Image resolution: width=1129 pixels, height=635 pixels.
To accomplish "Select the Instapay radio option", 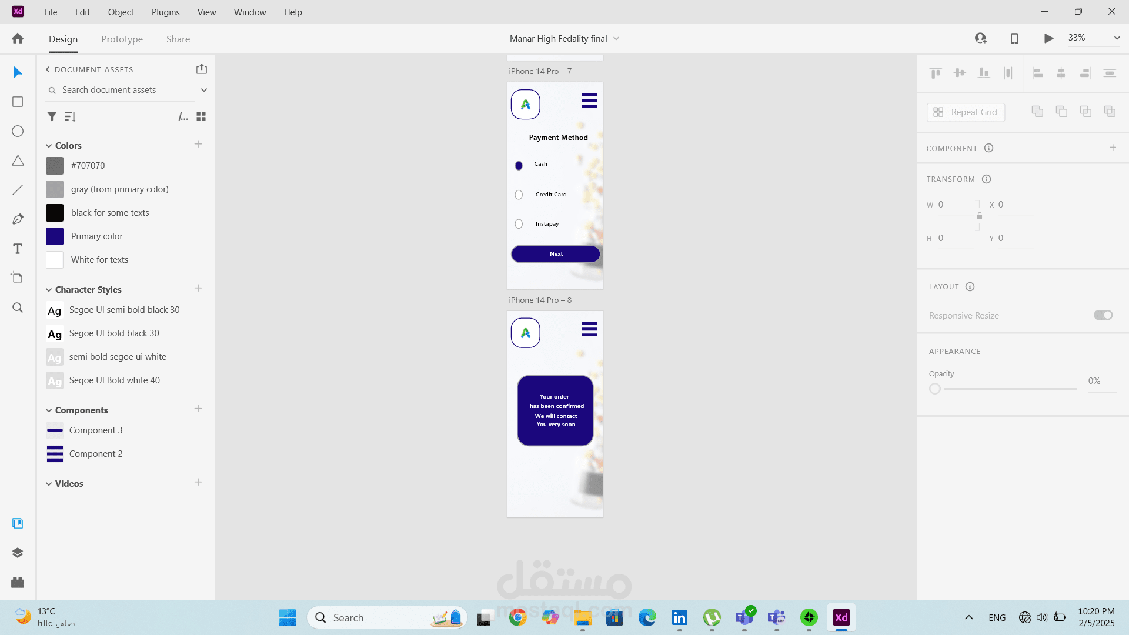I will click(x=519, y=224).
